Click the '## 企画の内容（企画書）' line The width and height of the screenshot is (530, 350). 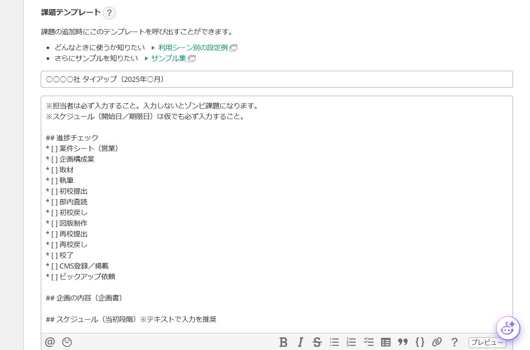click(x=86, y=298)
